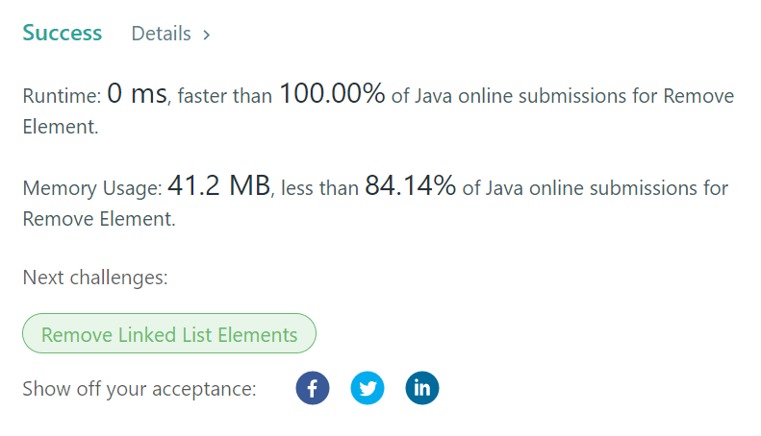Image resolution: width=761 pixels, height=436 pixels.
Task: Share result on Facebook
Action: click(x=313, y=389)
